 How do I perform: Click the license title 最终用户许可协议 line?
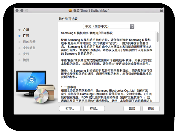point(87,33)
